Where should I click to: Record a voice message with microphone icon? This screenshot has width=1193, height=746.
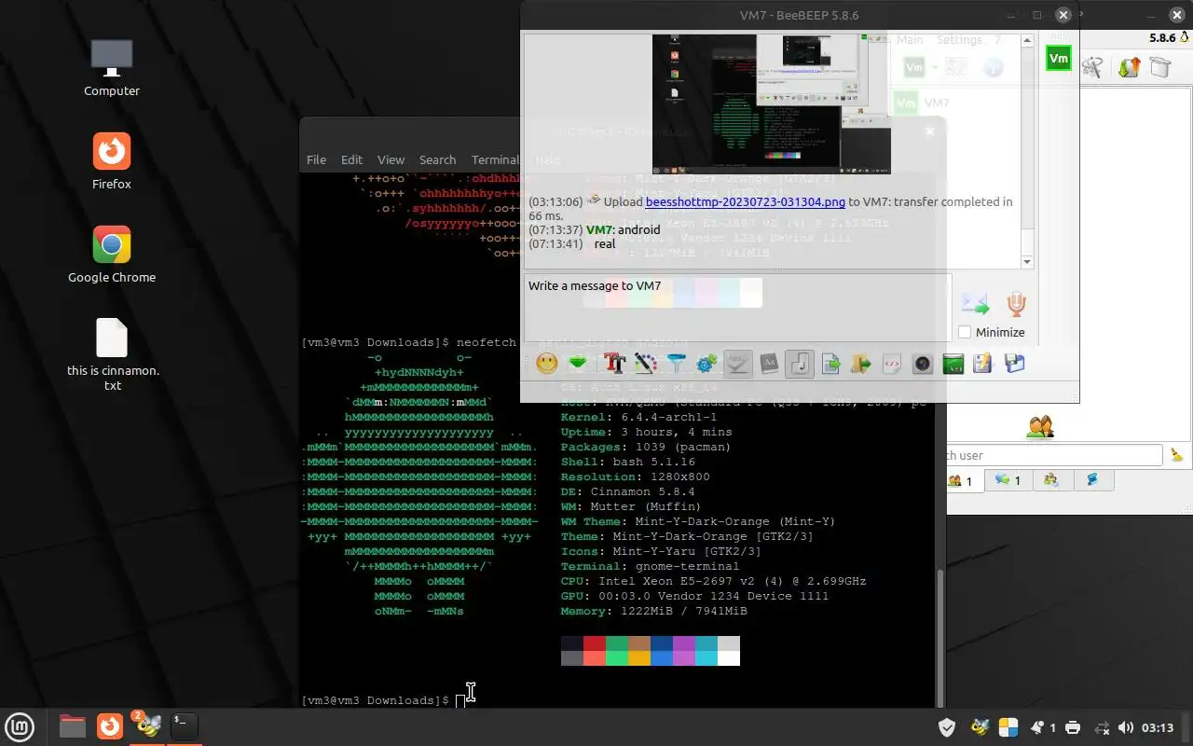click(x=1016, y=303)
